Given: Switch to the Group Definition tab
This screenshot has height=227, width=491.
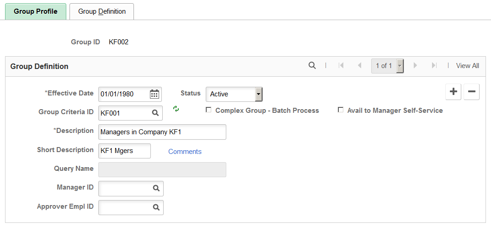Looking at the screenshot, I should point(102,11).
